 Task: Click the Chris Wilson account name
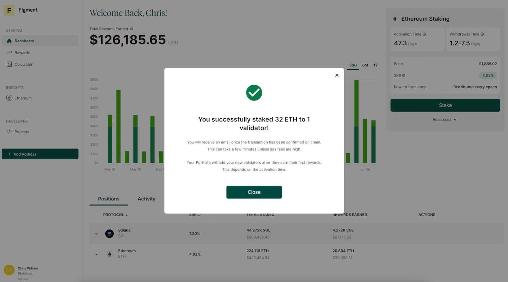tap(28, 268)
